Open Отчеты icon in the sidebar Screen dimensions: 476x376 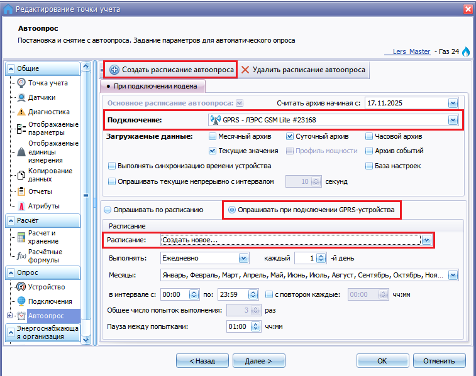click(22, 191)
